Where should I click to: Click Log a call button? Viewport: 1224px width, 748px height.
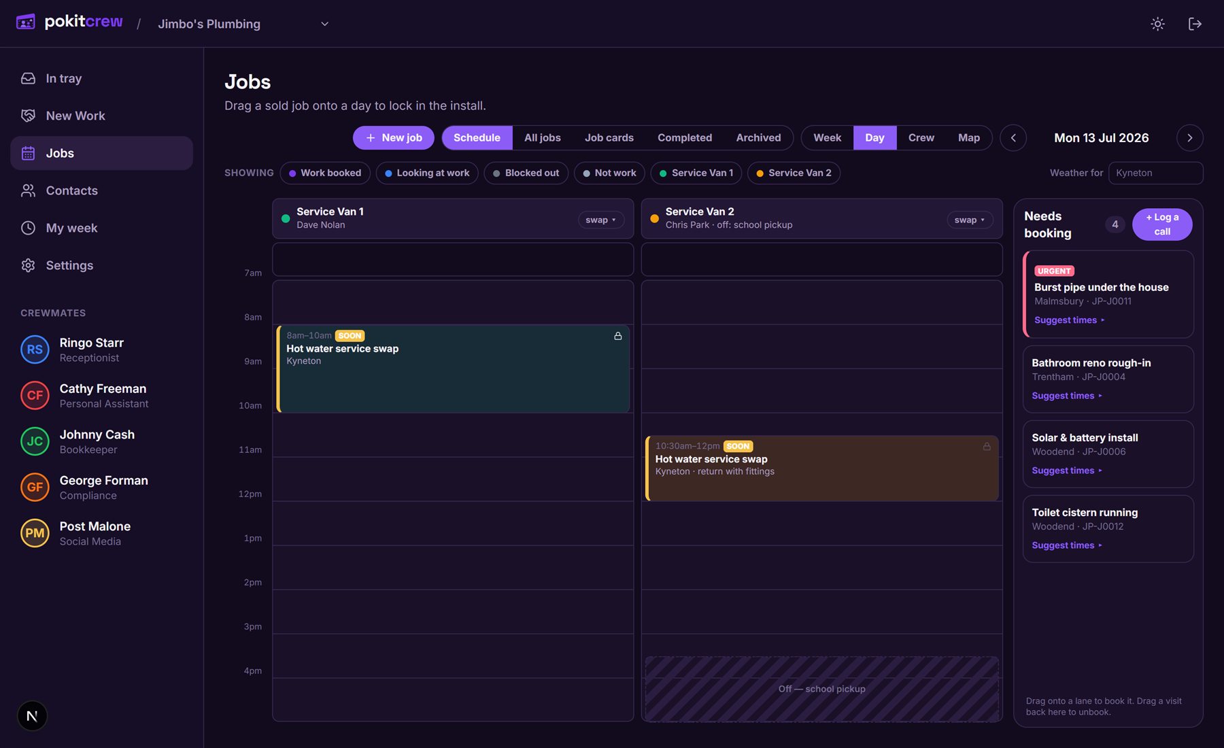[x=1162, y=224]
